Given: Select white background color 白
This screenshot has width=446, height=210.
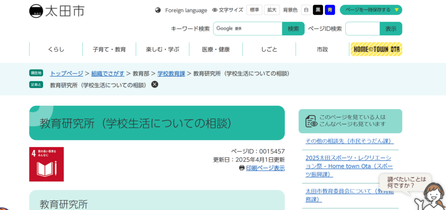Looking at the screenshot, I should click(x=306, y=10).
